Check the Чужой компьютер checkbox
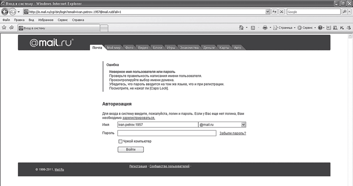 (x=120, y=141)
